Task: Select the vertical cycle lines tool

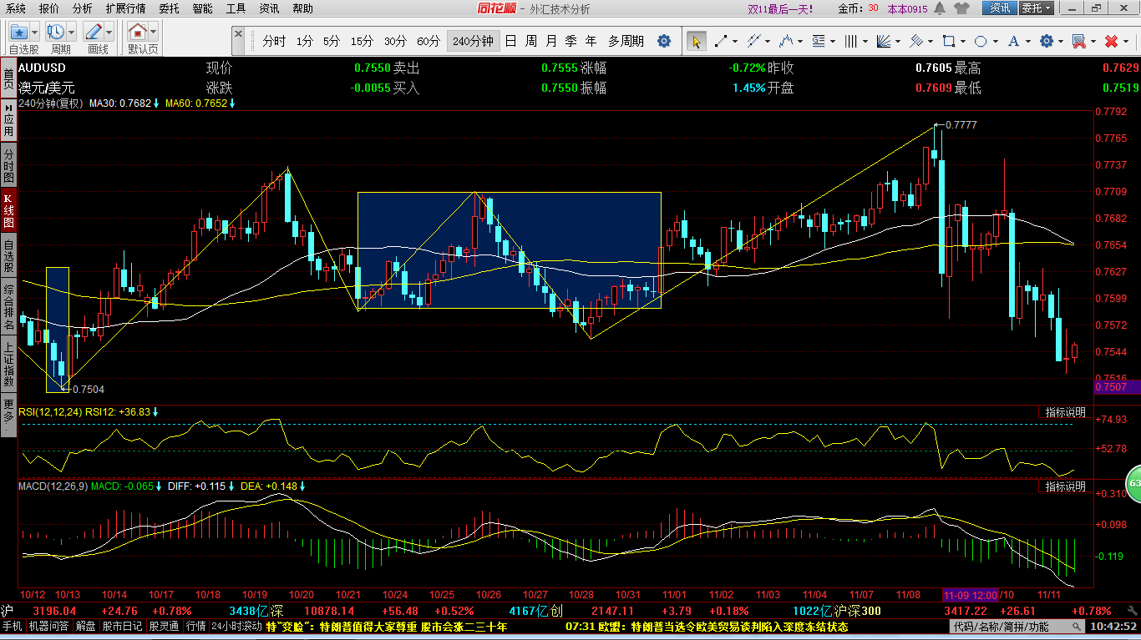Action: [x=851, y=41]
